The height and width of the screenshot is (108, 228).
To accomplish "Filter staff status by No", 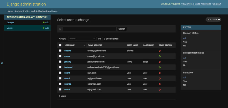I will pos(184,46).
